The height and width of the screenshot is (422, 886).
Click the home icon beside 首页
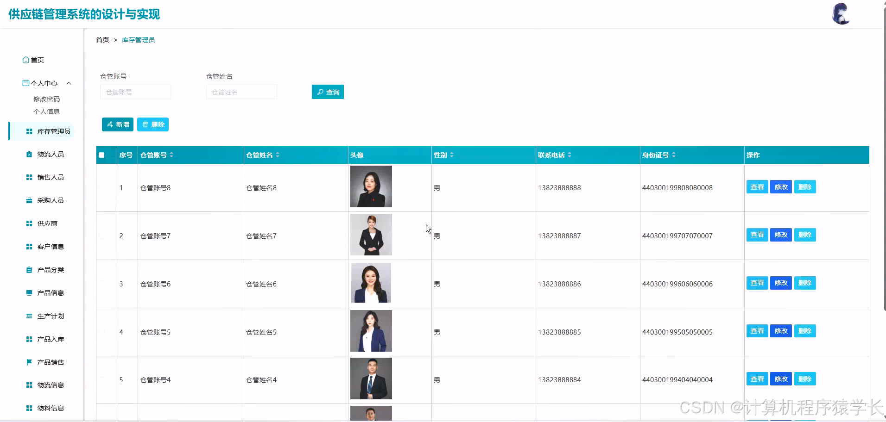tap(25, 60)
